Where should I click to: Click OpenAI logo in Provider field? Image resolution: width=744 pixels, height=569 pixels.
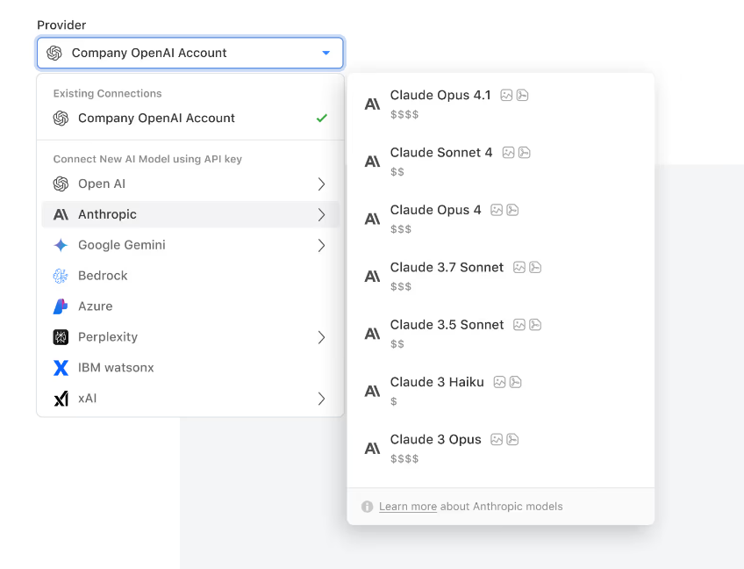point(54,53)
